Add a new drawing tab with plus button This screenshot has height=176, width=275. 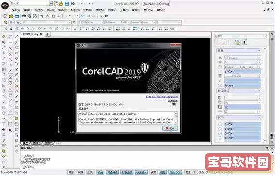(48, 34)
